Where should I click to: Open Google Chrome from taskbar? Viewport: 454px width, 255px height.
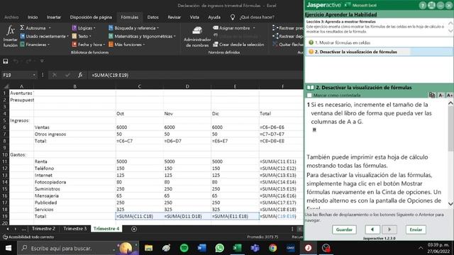pos(272,248)
